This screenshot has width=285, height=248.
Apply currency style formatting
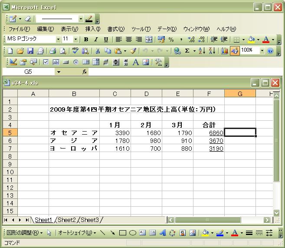pyautogui.click(x=161, y=39)
